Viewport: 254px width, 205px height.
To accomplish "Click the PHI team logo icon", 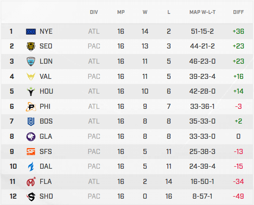I will (x=31, y=106).
